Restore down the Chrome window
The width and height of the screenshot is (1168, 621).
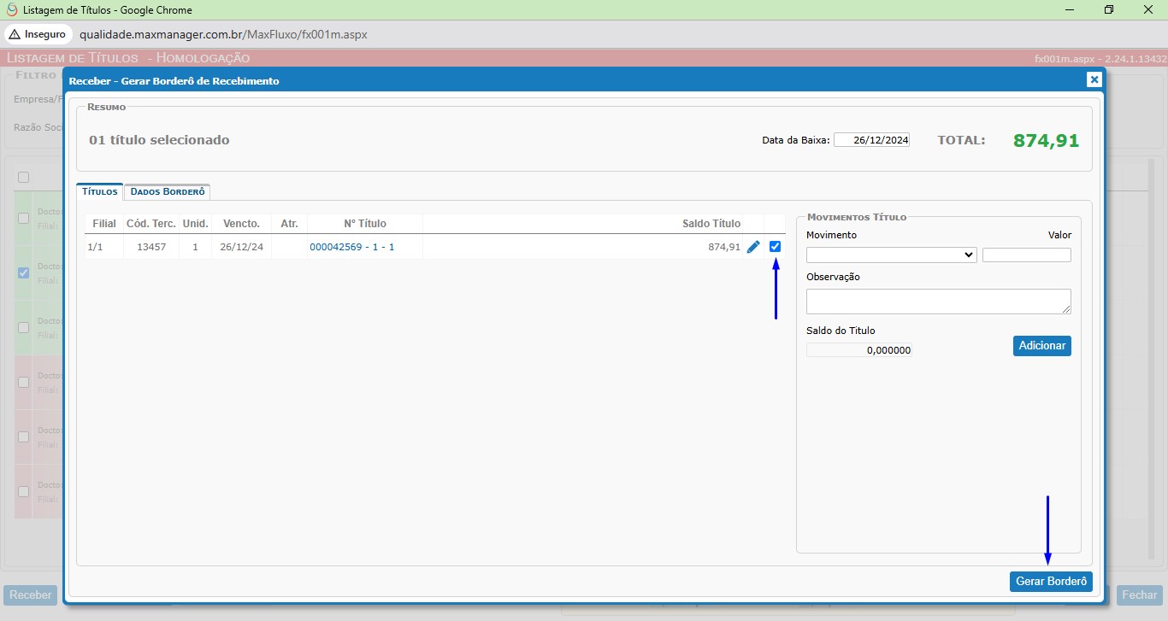(x=1108, y=10)
